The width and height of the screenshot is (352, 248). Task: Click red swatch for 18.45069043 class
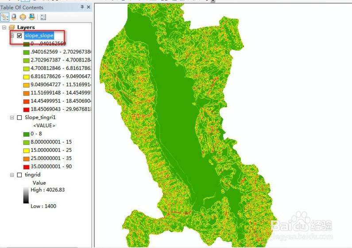tap(26, 110)
